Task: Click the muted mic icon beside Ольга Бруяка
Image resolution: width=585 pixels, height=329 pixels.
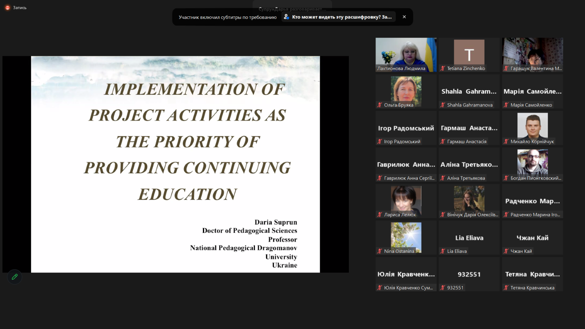Action: click(380, 105)
